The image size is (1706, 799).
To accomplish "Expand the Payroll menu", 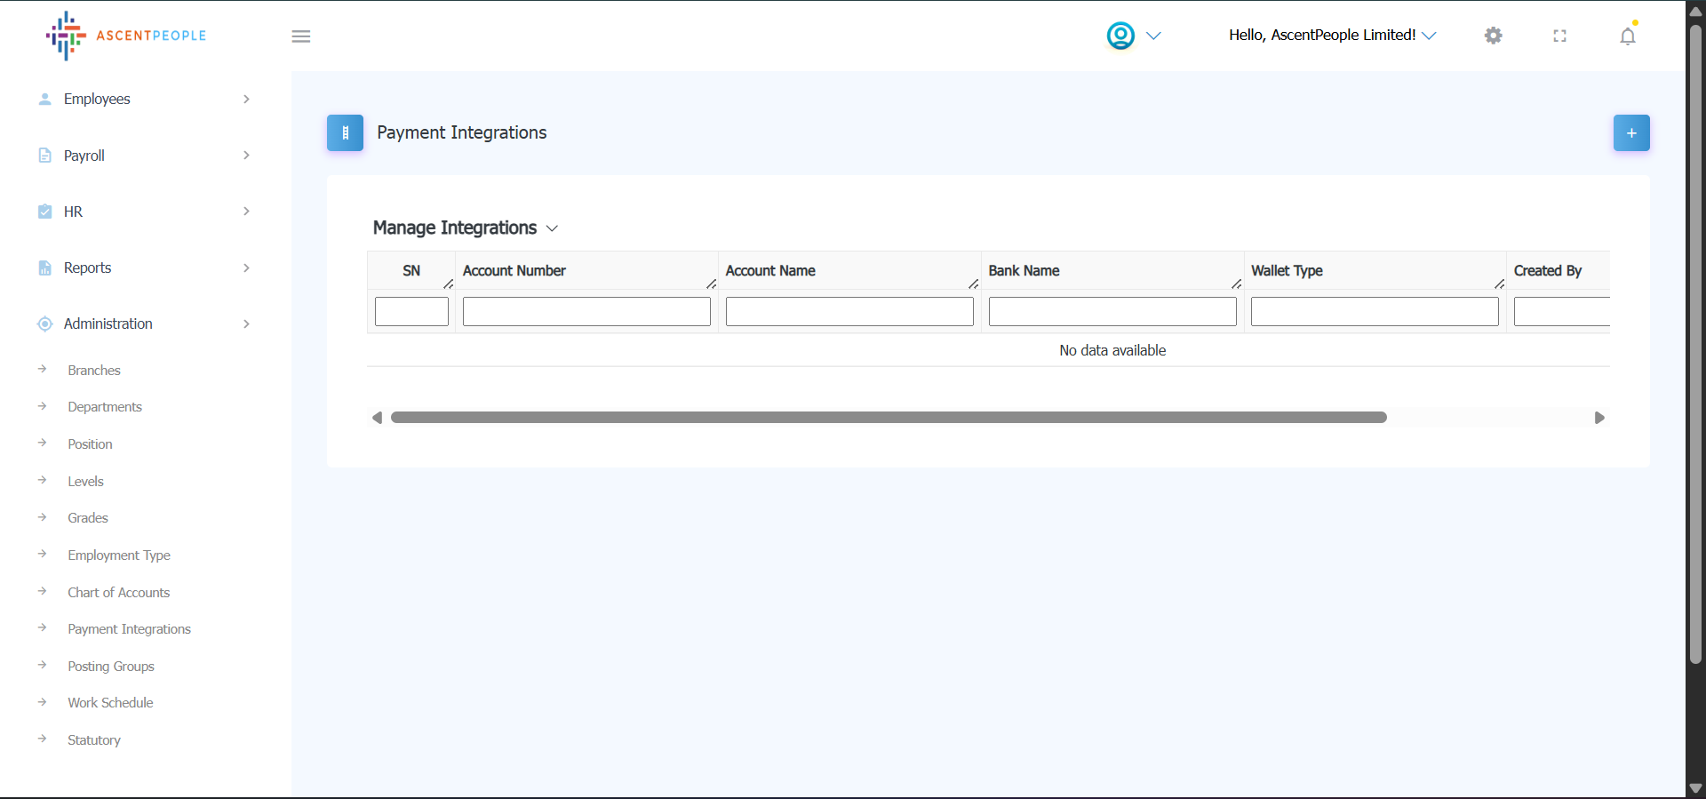I will click(x=84, y=156).
